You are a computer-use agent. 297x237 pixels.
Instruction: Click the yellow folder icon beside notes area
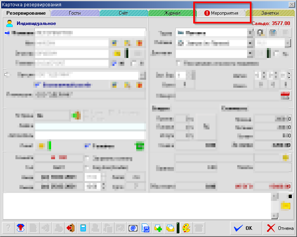[x=285, y=205]
